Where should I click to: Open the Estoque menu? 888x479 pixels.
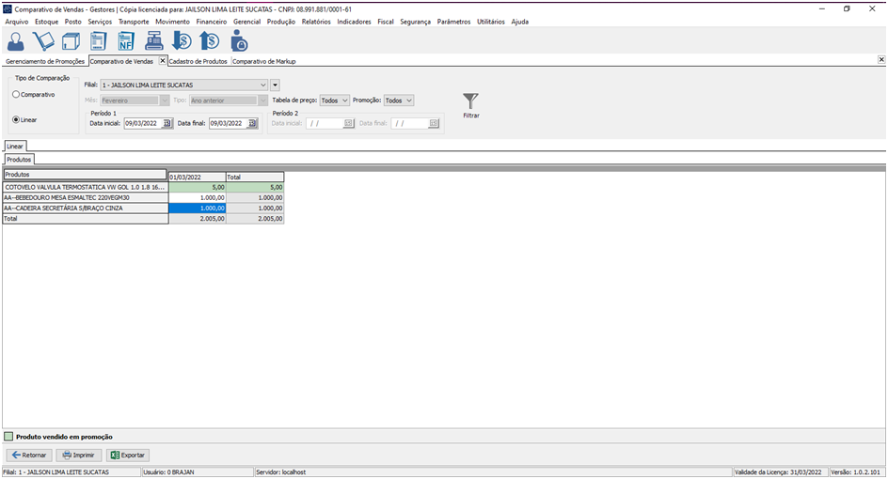point(46,22)
